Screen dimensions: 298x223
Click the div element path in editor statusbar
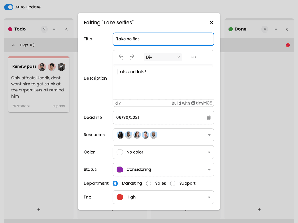pyautogui.click(x=118, y=103)
